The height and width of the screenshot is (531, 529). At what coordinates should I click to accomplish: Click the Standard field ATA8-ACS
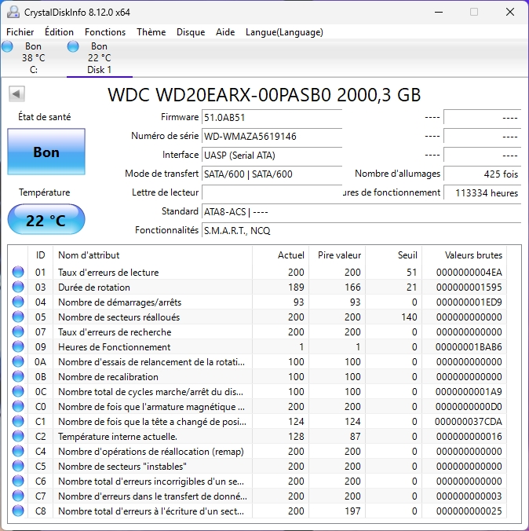362,212
